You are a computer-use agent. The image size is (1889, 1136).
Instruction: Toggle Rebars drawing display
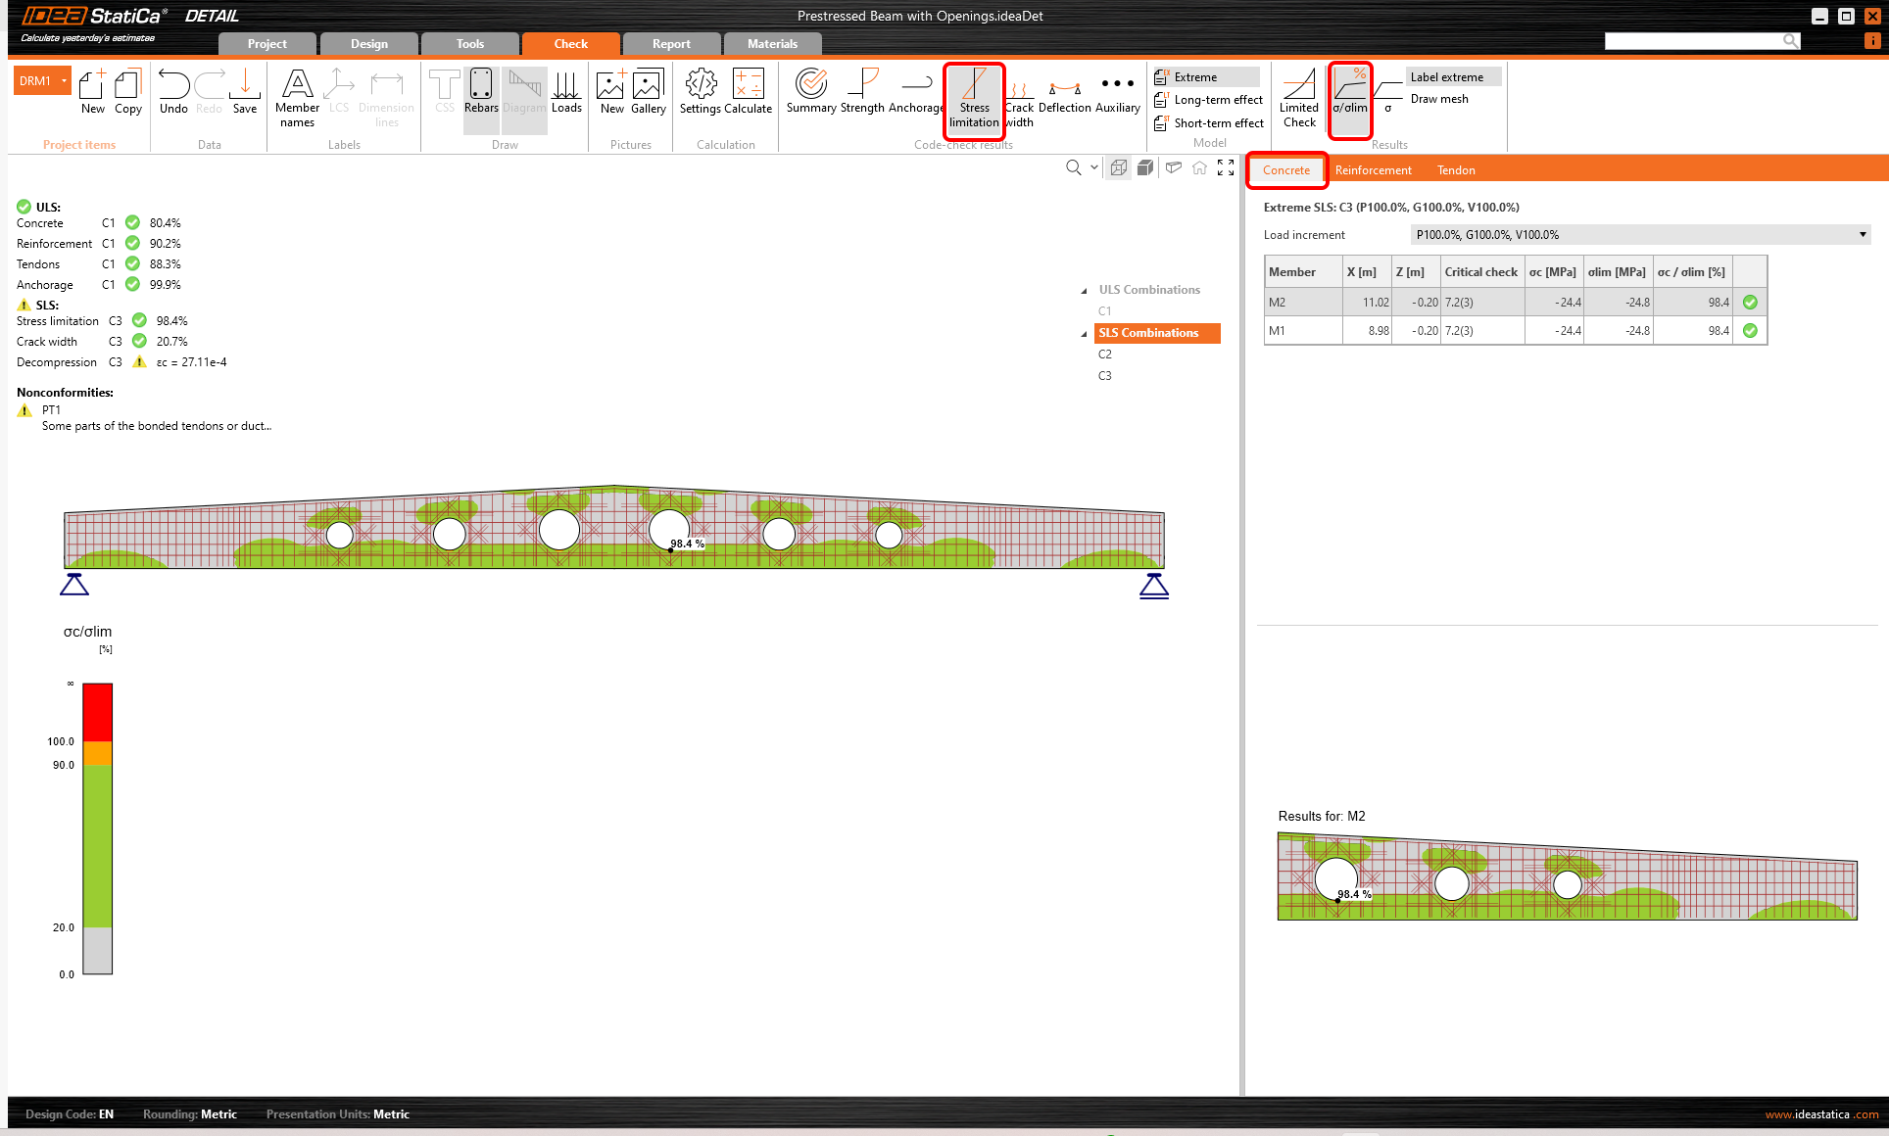pyautogui.click(x=481, y=95)
